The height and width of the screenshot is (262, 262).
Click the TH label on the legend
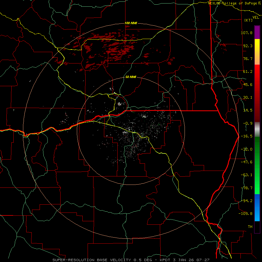coord(250,227)
